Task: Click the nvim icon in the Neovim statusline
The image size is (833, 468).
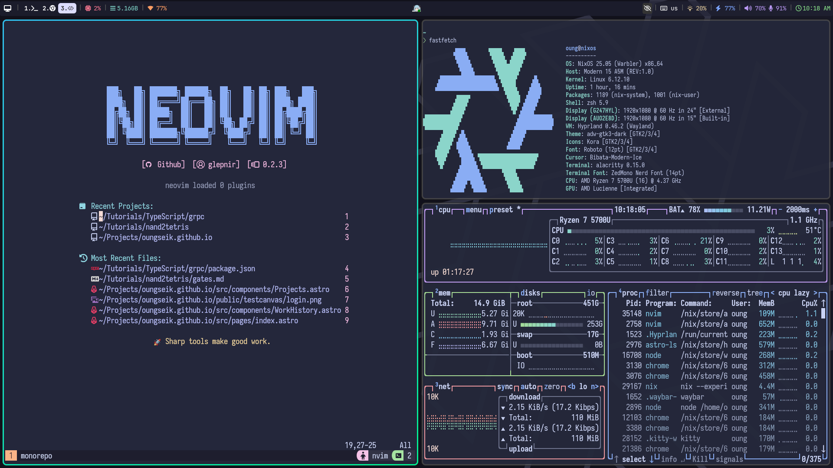Action: [363, 455]
